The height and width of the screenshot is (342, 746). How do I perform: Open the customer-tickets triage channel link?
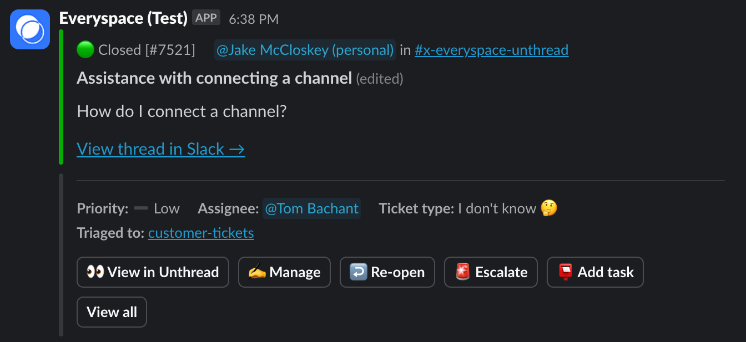[x=201, y=233]
